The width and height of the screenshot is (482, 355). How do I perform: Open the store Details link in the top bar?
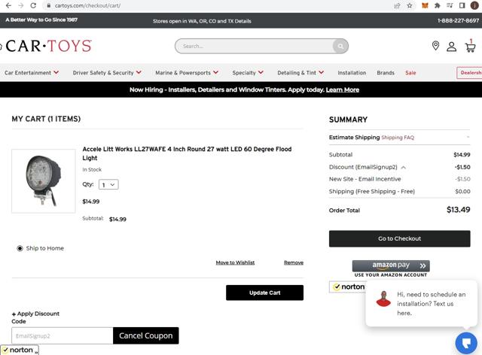pos(243,21)
